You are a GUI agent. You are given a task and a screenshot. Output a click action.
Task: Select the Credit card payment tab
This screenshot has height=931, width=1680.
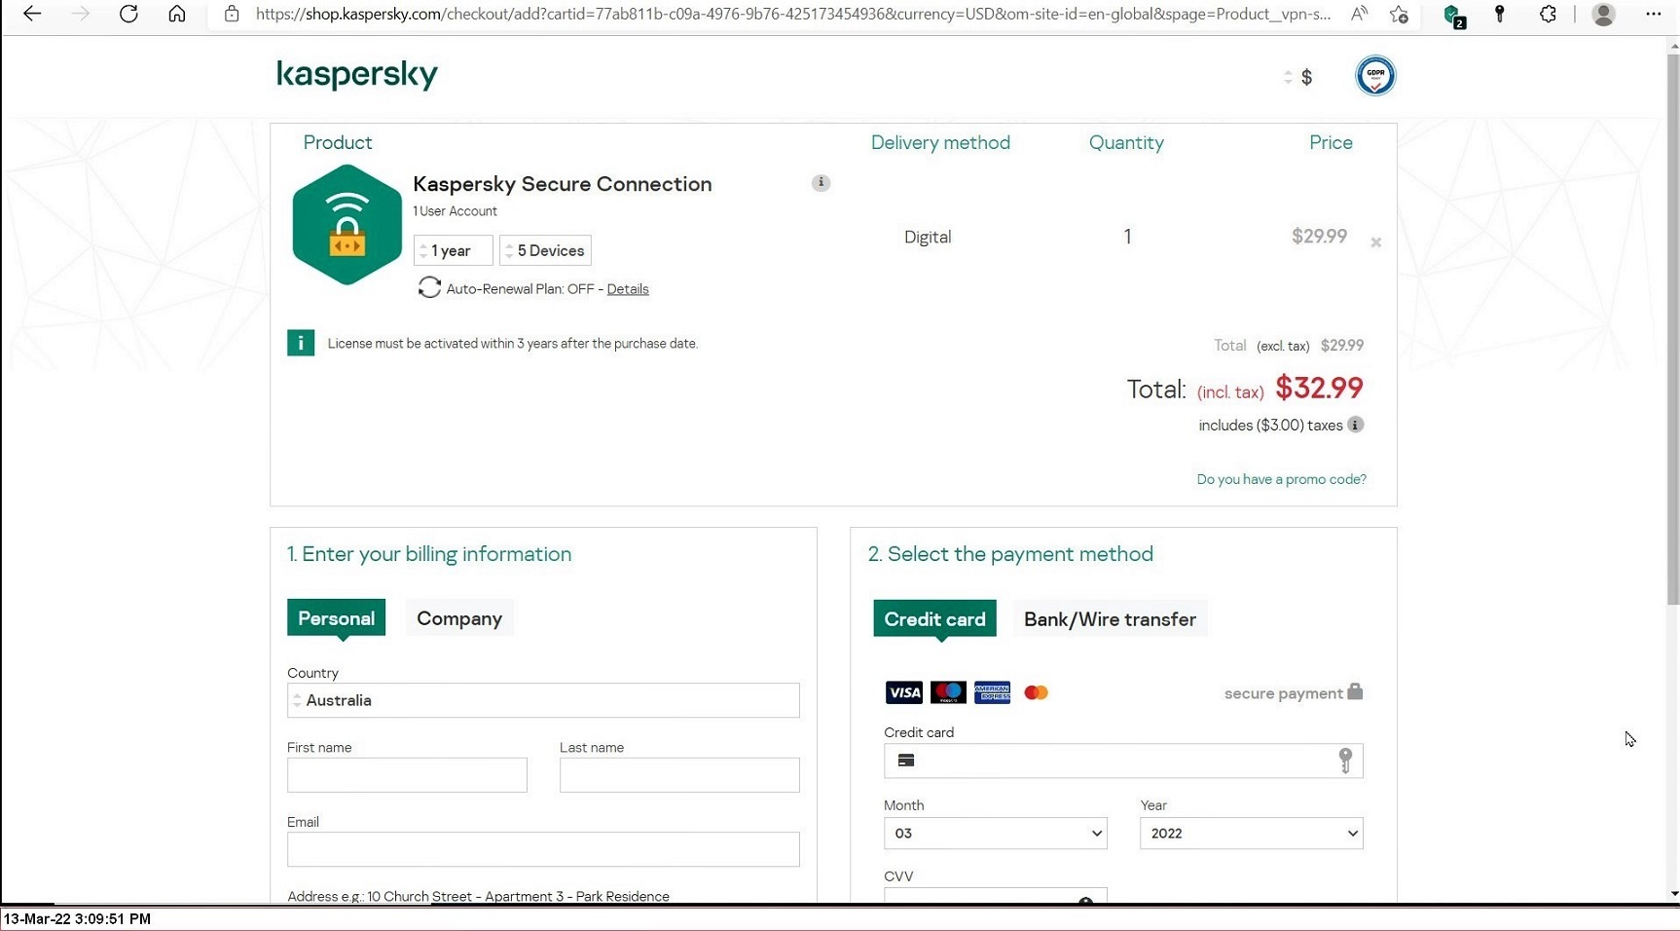pyautogui.click(x=934, y=619)
